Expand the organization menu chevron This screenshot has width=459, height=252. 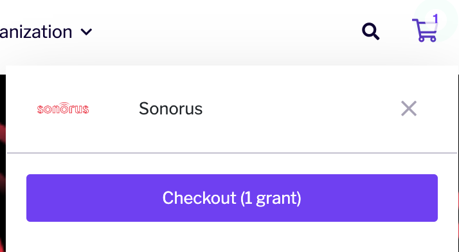point(86,32)
